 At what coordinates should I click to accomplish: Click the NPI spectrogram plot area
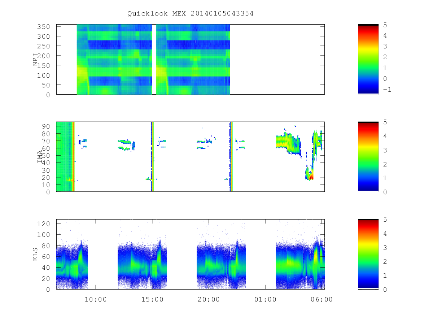point(191,60)
